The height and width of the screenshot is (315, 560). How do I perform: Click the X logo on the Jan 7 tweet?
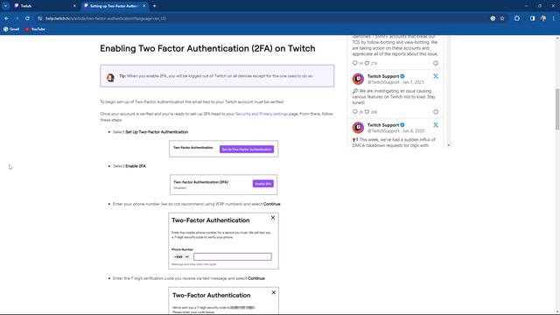[x=436, y=76]
